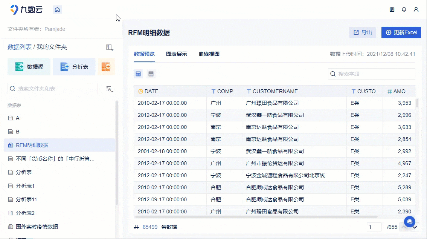
Task: Go to the next page arrow
Action: pyautogui.click(x=415, y=227)
